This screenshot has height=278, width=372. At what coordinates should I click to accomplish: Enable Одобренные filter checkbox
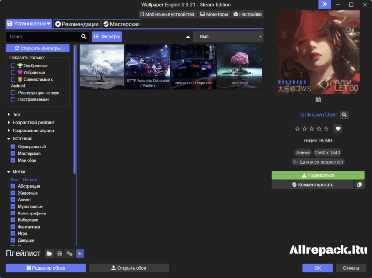tap(13, 65)
